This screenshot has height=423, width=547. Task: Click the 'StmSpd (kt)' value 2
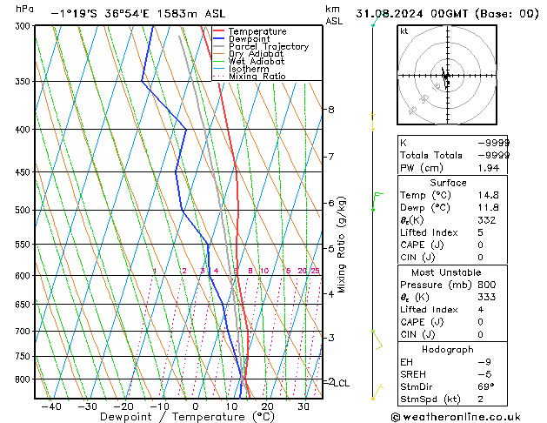tap(481, 399)
